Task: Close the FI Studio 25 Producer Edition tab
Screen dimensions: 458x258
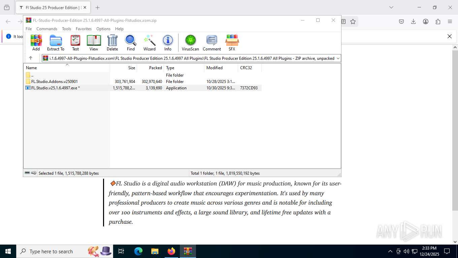Action: click(x=85, y=7)
